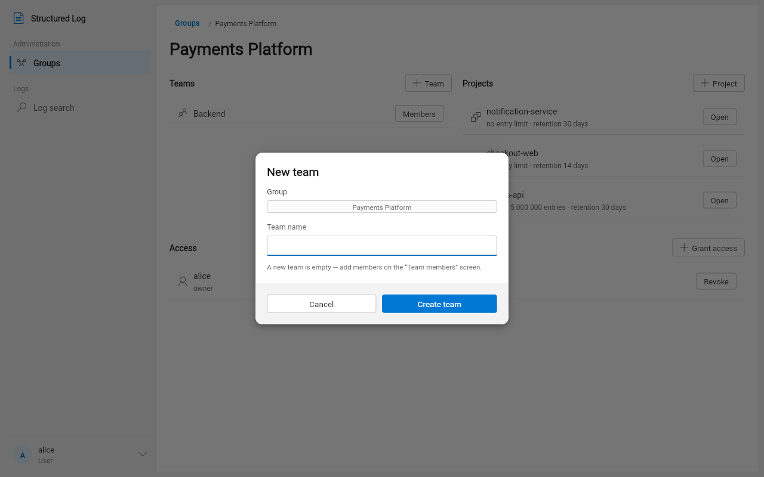Click the Payments Platform page heading
The height and width of the screenshot is (477, 764).
click(241, 49)
